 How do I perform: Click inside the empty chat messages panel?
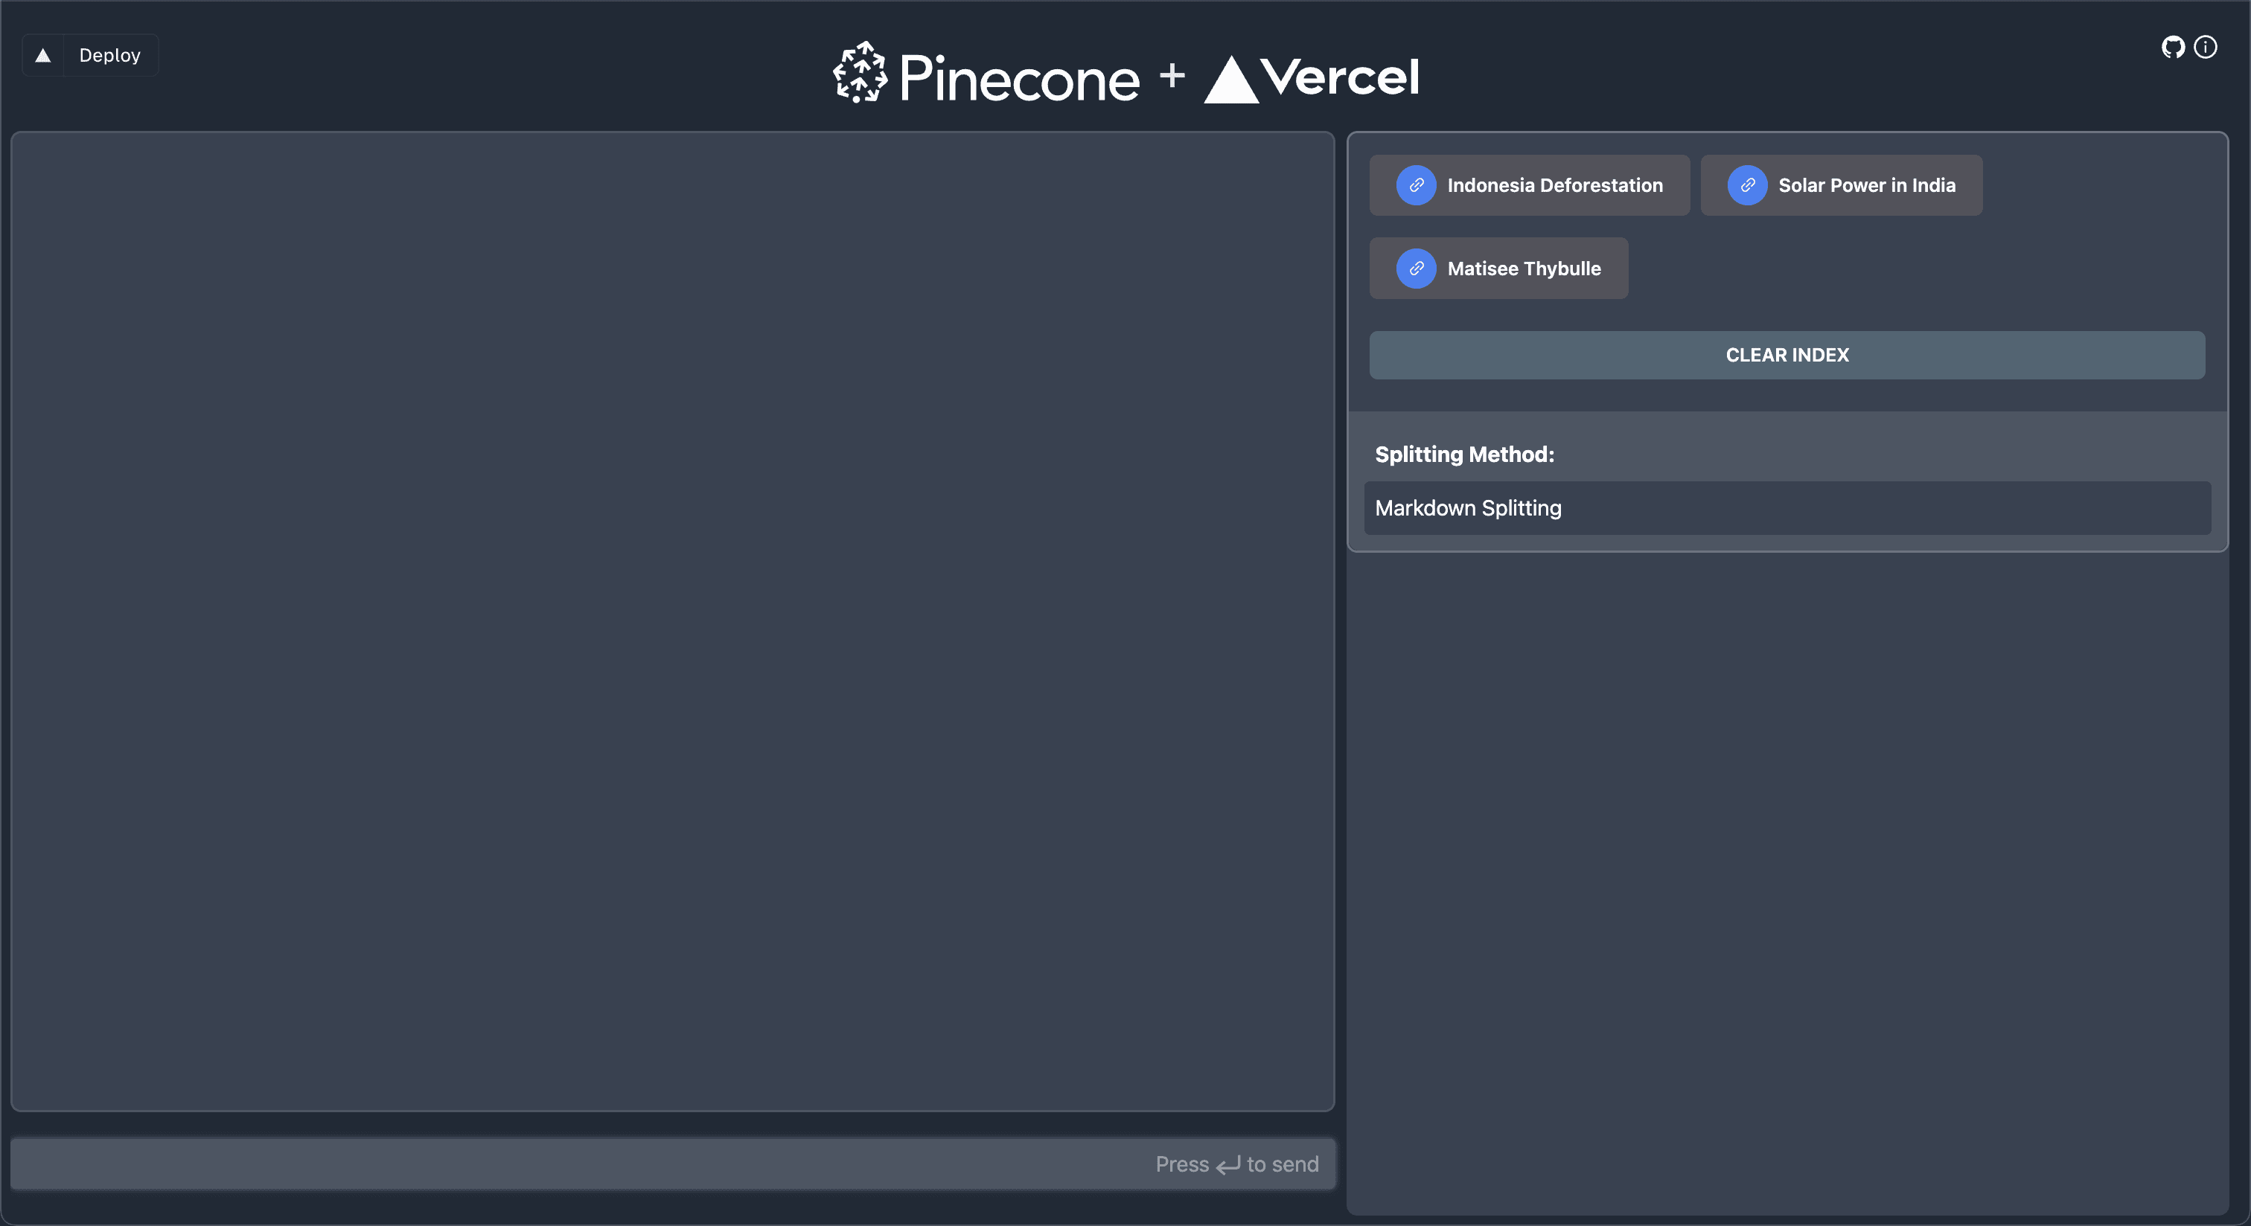point(672,620)
